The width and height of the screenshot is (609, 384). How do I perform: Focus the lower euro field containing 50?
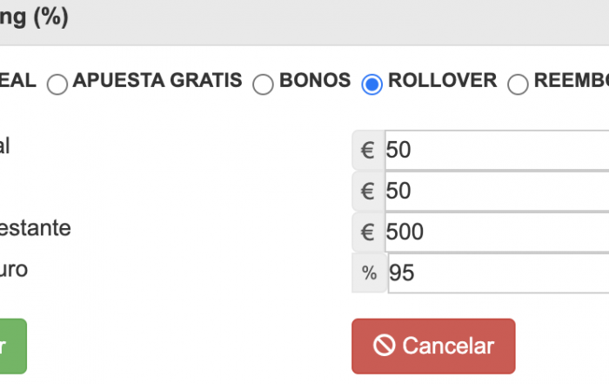(497, 191)
